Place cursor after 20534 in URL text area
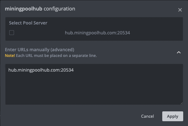This screenshot has width=188, height=126. point(74,70)
